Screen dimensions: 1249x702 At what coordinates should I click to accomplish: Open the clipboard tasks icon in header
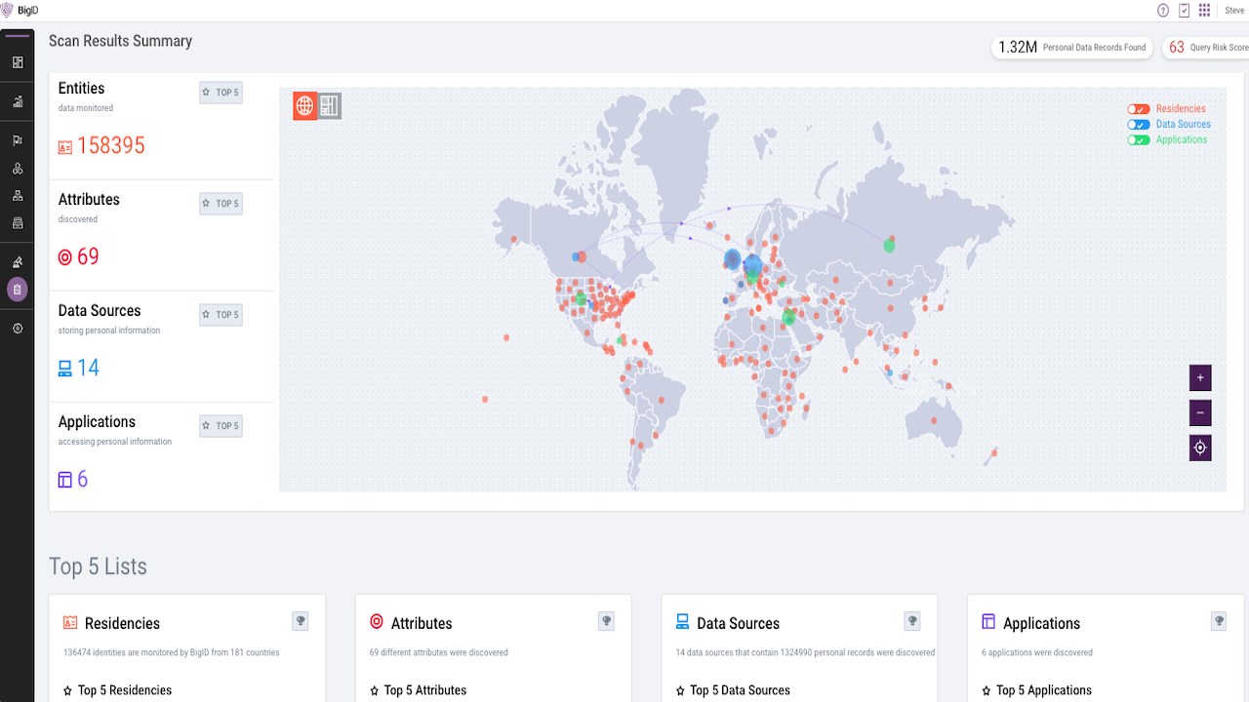(1185, 11)
